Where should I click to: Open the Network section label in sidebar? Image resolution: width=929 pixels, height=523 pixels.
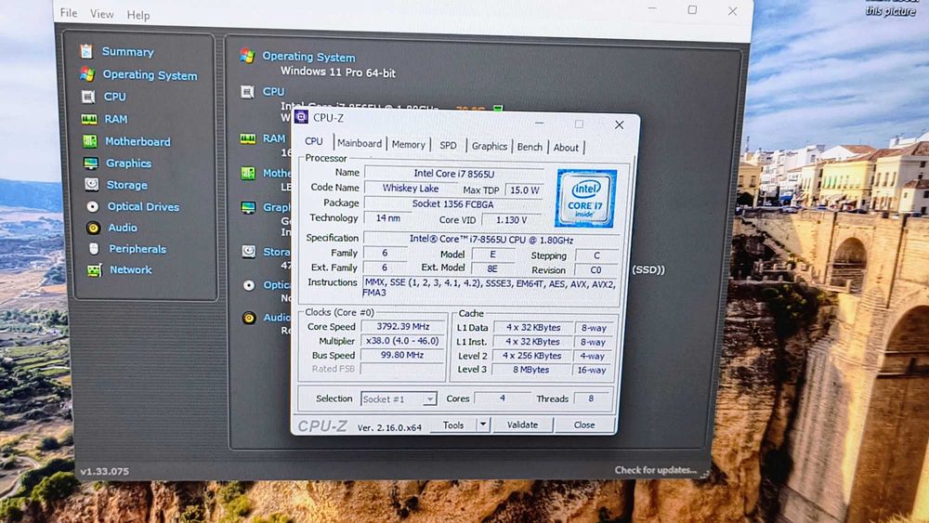coord(131,269)
